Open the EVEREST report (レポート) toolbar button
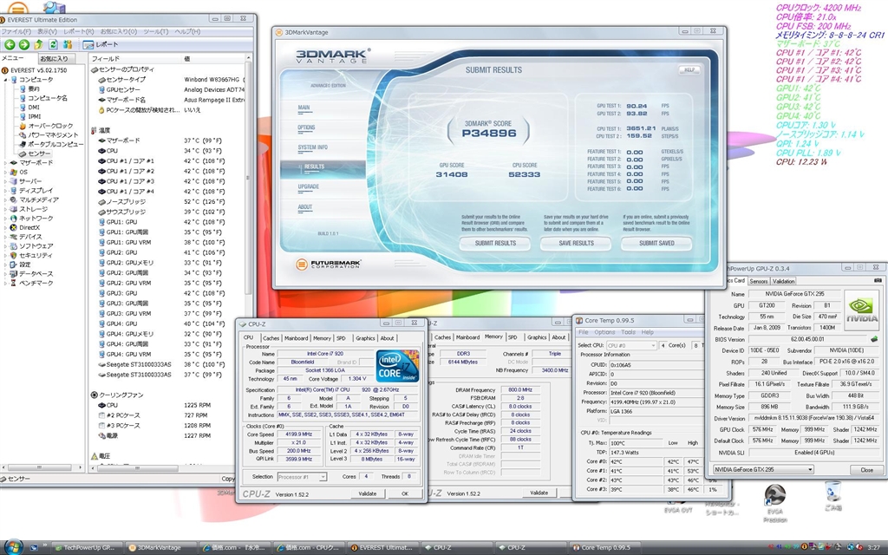 101,44
